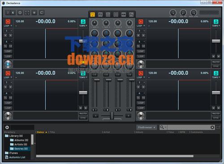Open TEMPO dropdown on top-left deck
Image resolution: width=224 pixels, height=164 pixels.
83,26
